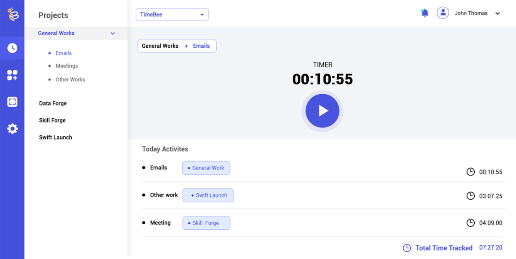Click the General Work tag
The width and height of the screenshot is (516, 259).
[x=206, y=168]
